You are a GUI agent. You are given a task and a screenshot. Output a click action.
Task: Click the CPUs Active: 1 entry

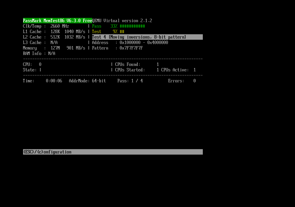(x=179, y=70)
